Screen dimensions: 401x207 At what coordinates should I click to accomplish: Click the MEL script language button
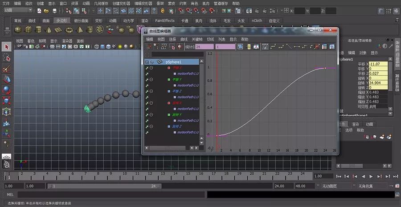[x=10, y=195]
